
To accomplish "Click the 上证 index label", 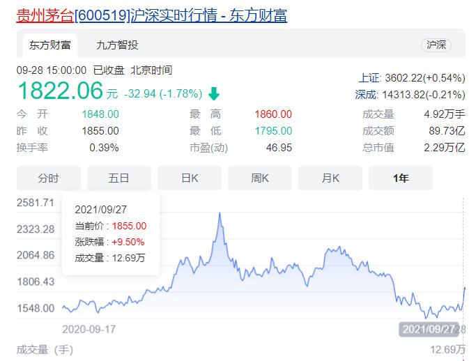I will coord(369,78).
